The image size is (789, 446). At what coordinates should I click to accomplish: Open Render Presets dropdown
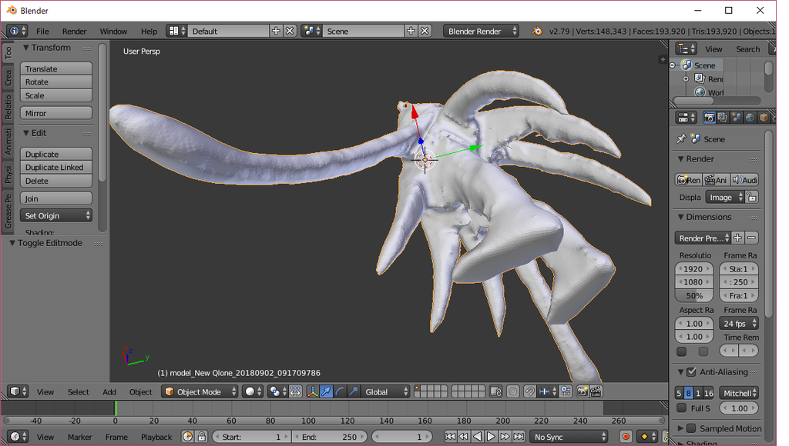tap(703, 238)
